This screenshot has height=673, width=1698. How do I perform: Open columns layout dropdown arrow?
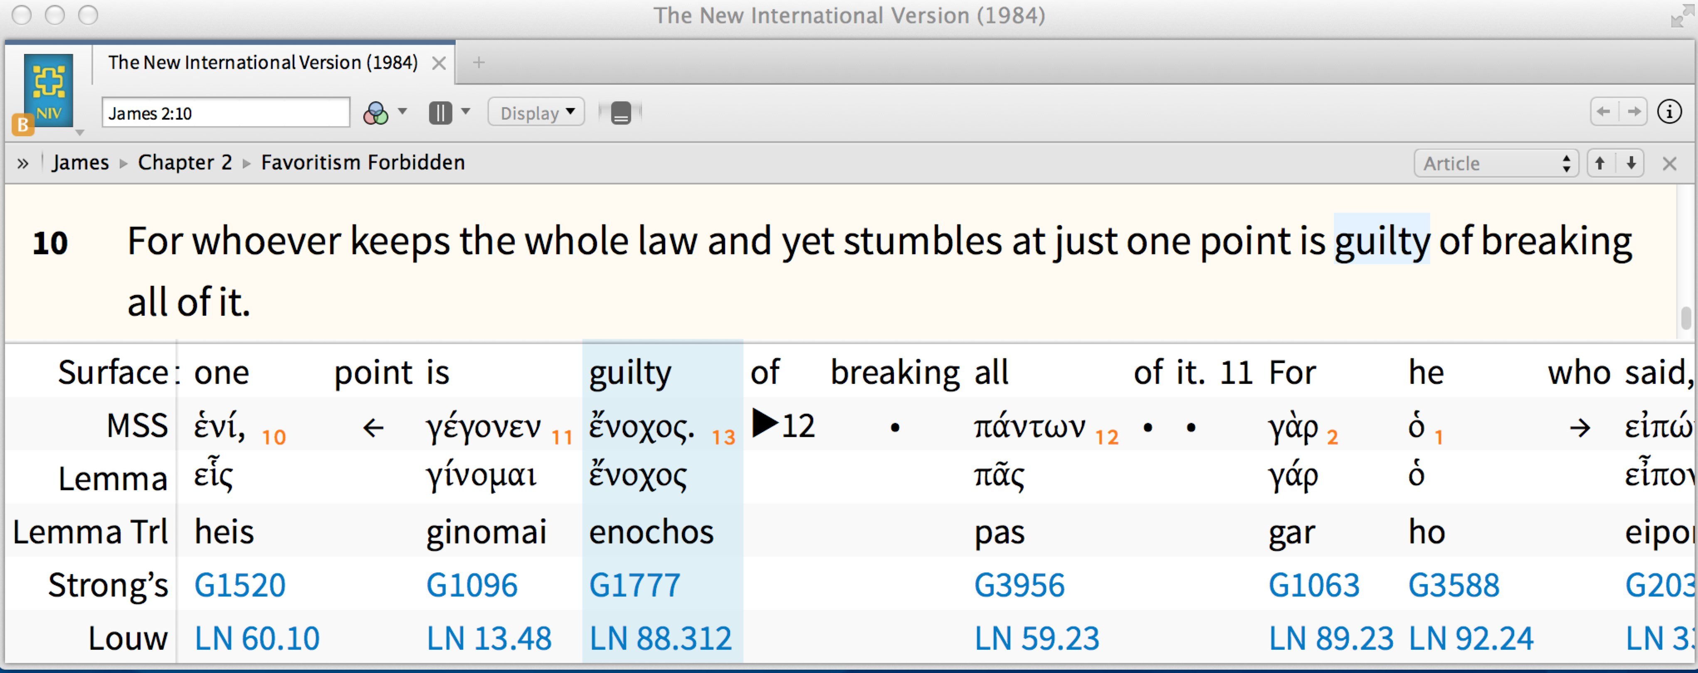[x=465, y=111]
